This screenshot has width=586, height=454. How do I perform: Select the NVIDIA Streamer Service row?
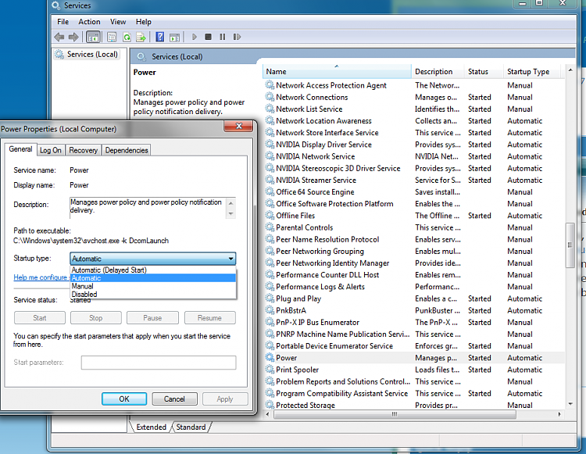pos(413,180)
